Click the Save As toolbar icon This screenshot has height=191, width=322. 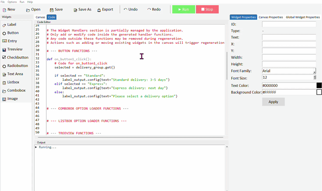75,10
